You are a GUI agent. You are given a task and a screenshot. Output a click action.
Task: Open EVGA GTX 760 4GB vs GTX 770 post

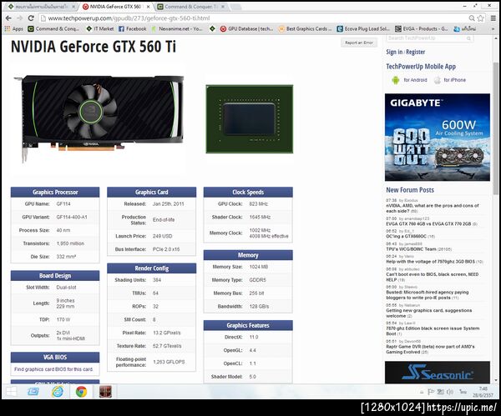(x=428, y=224)
